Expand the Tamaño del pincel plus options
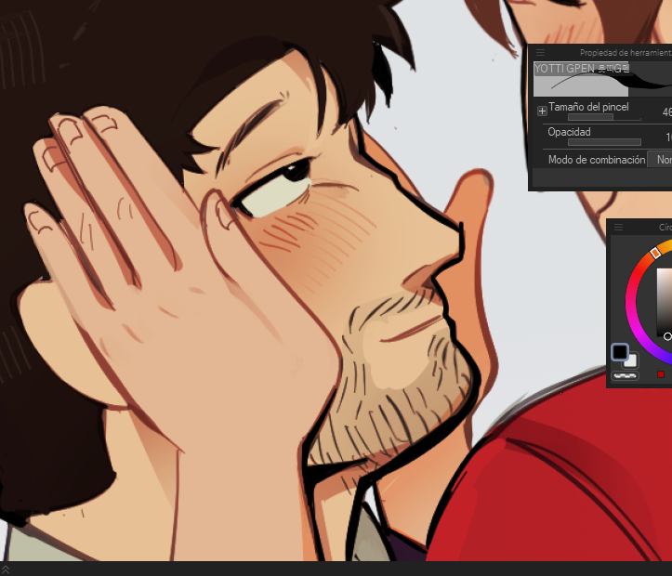This screenshot has height=576, width=672. point(542,111)
